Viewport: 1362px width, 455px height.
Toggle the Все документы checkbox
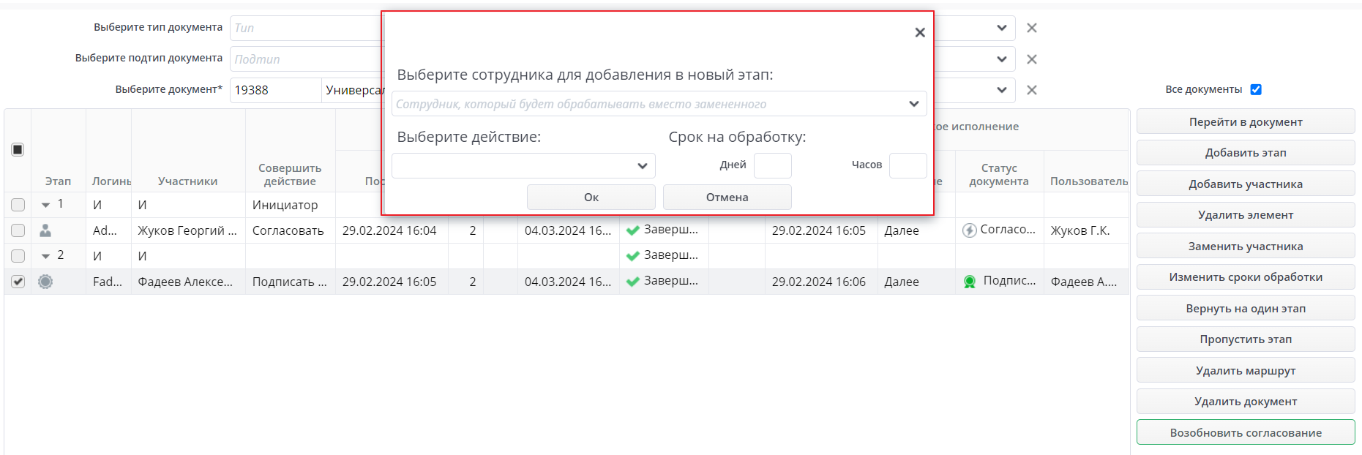click(x=1256, y=89)
